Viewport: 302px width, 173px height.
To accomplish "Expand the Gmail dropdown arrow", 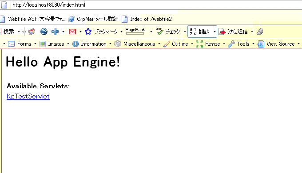I will (x=80, y=31).
